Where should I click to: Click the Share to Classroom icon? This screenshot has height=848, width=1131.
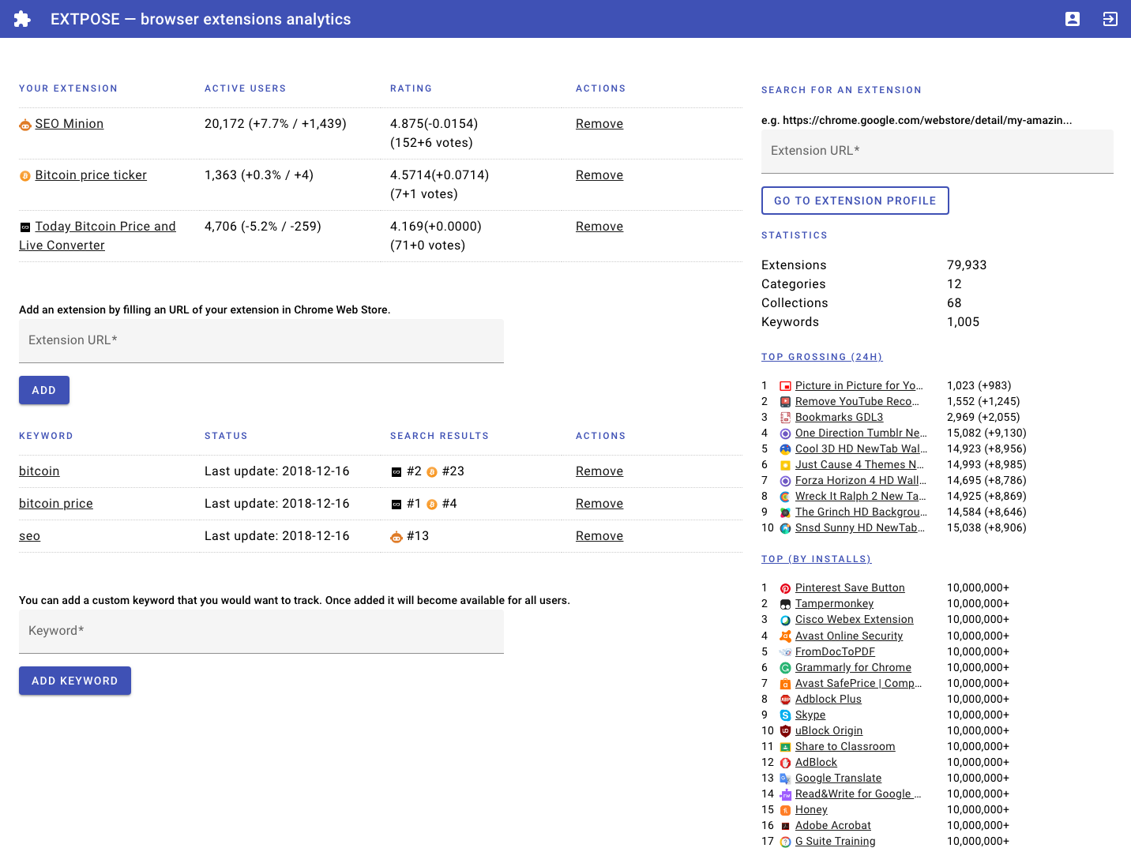coord(785,747)
